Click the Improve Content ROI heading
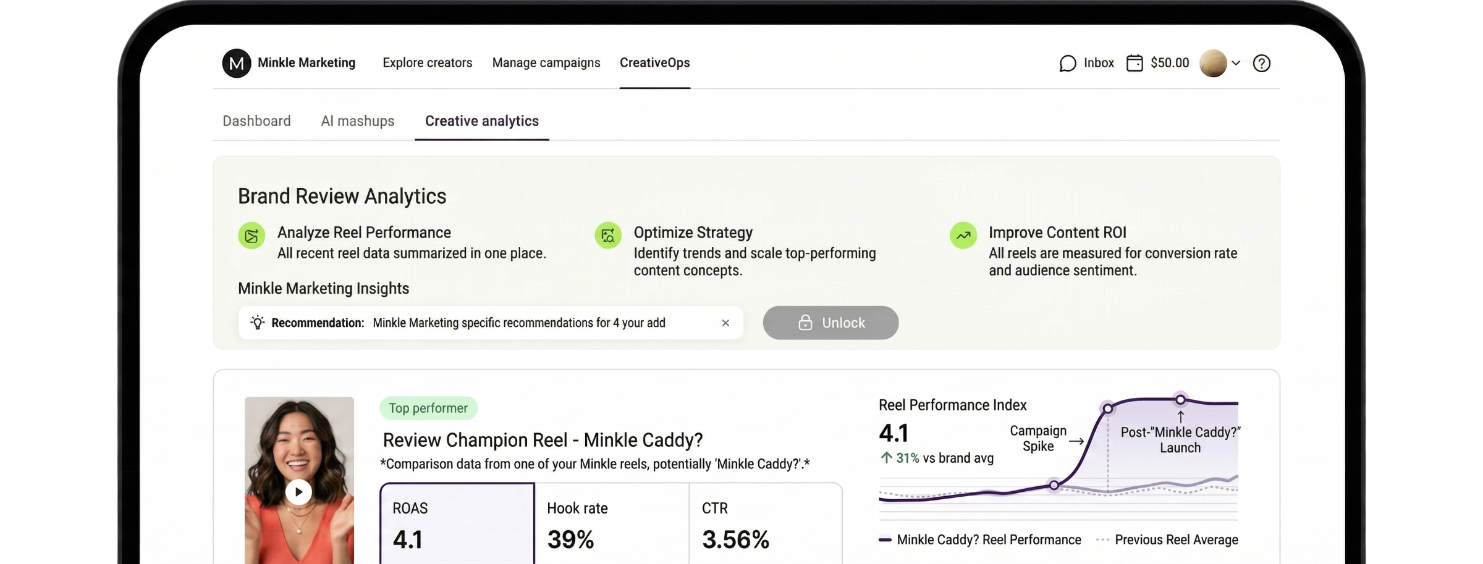Image resolution: width=1483 pixels, height=564 pixels. pyautogui.click(x=1057, y=233)
